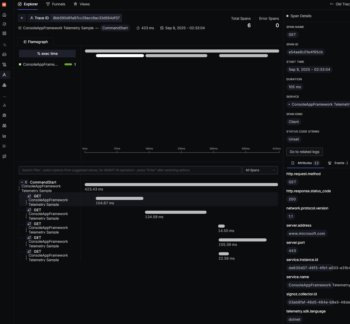
Task: Click the green square next to ConsoleAppFrame...
Action: pos(20,64)
